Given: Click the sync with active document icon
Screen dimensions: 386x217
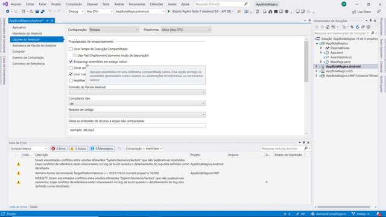Looking at the screenshot, I should [352, 27].
